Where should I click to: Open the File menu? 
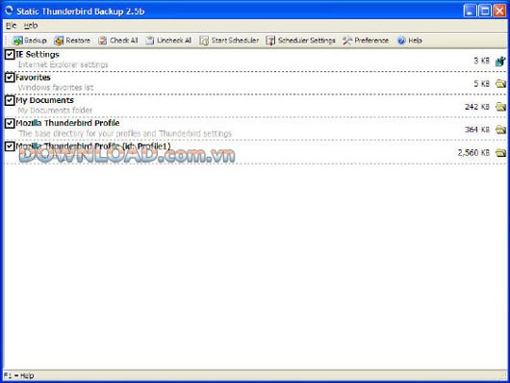(11, 25)
